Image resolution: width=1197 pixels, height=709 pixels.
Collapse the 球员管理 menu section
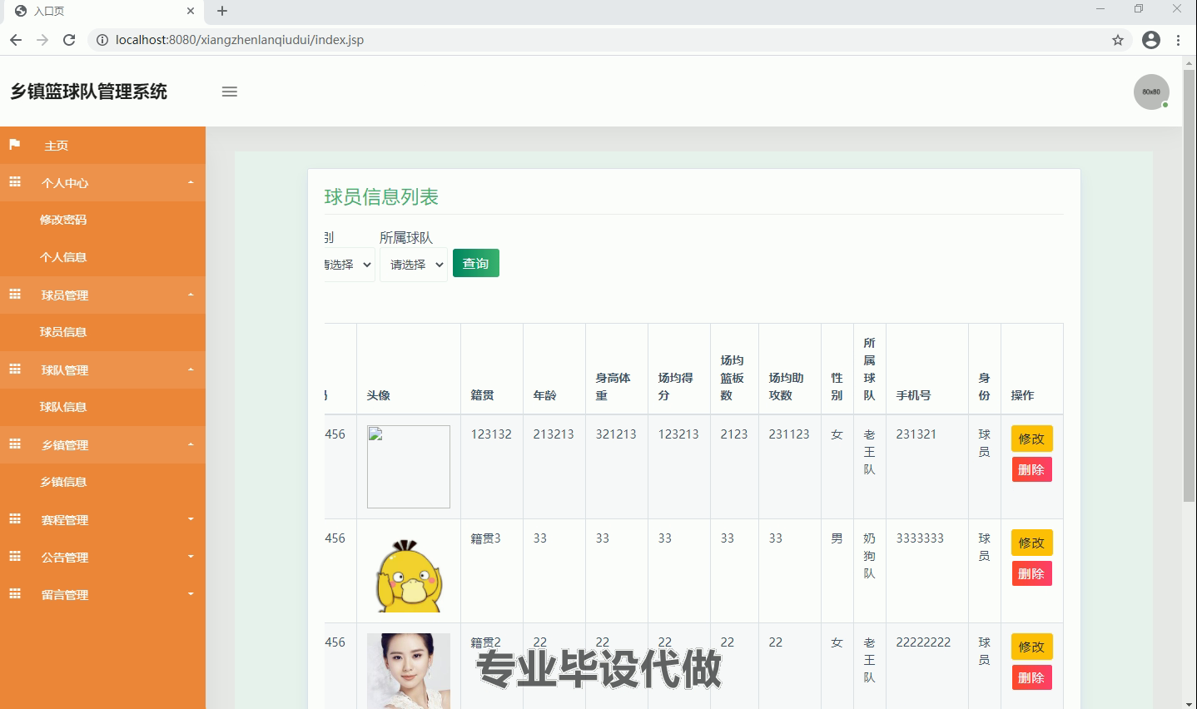click(x=102, y=295)
